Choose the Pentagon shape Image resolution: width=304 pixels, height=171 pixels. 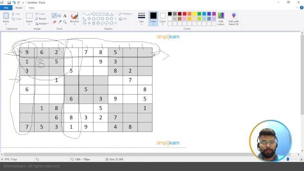click(x=94, y=19)
